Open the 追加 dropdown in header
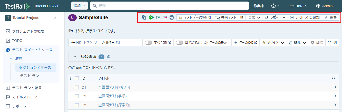Screen dimensions: 342x112 click(80, 6)
